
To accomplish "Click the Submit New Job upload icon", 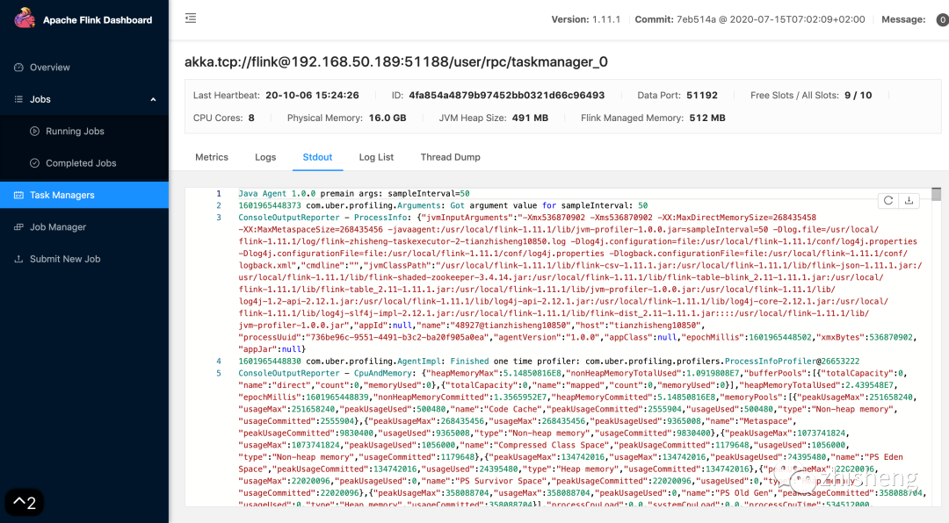I will (18, 259).
